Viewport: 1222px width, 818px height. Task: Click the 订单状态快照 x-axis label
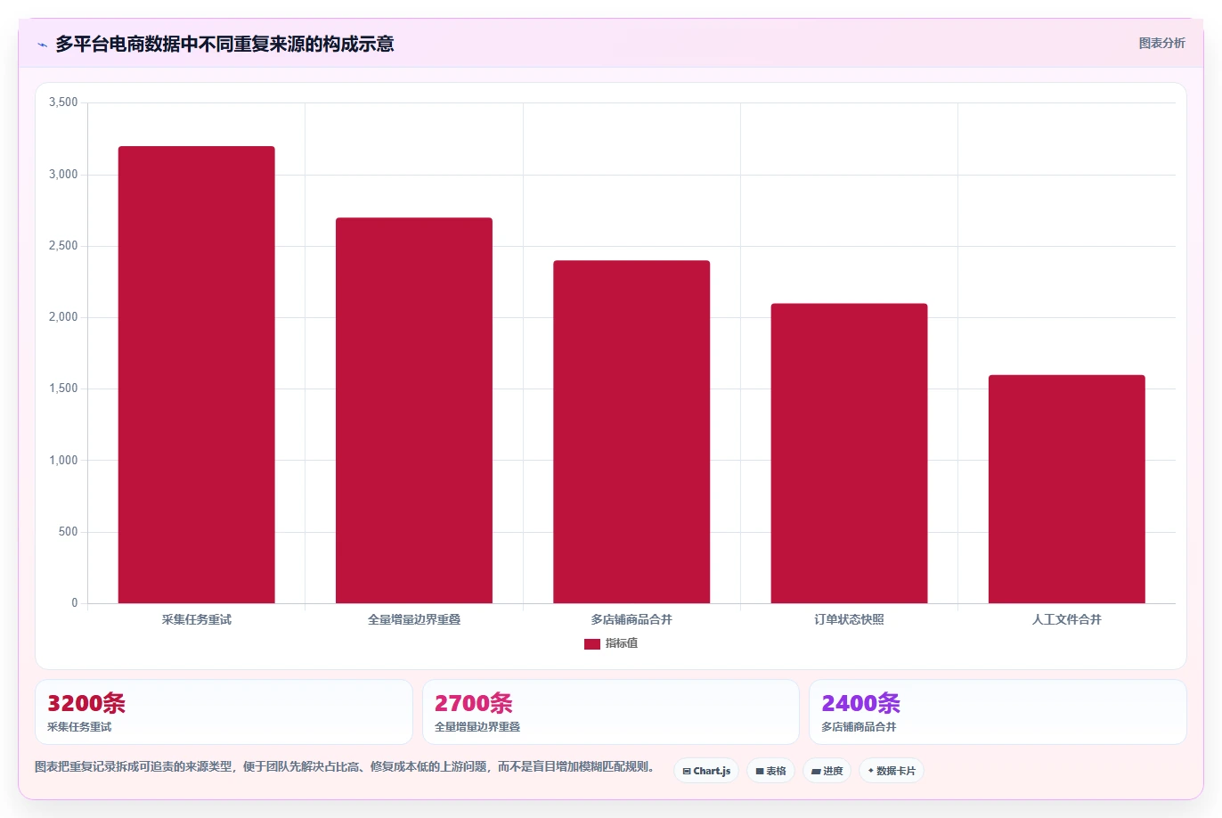click(x=849, y=619)
